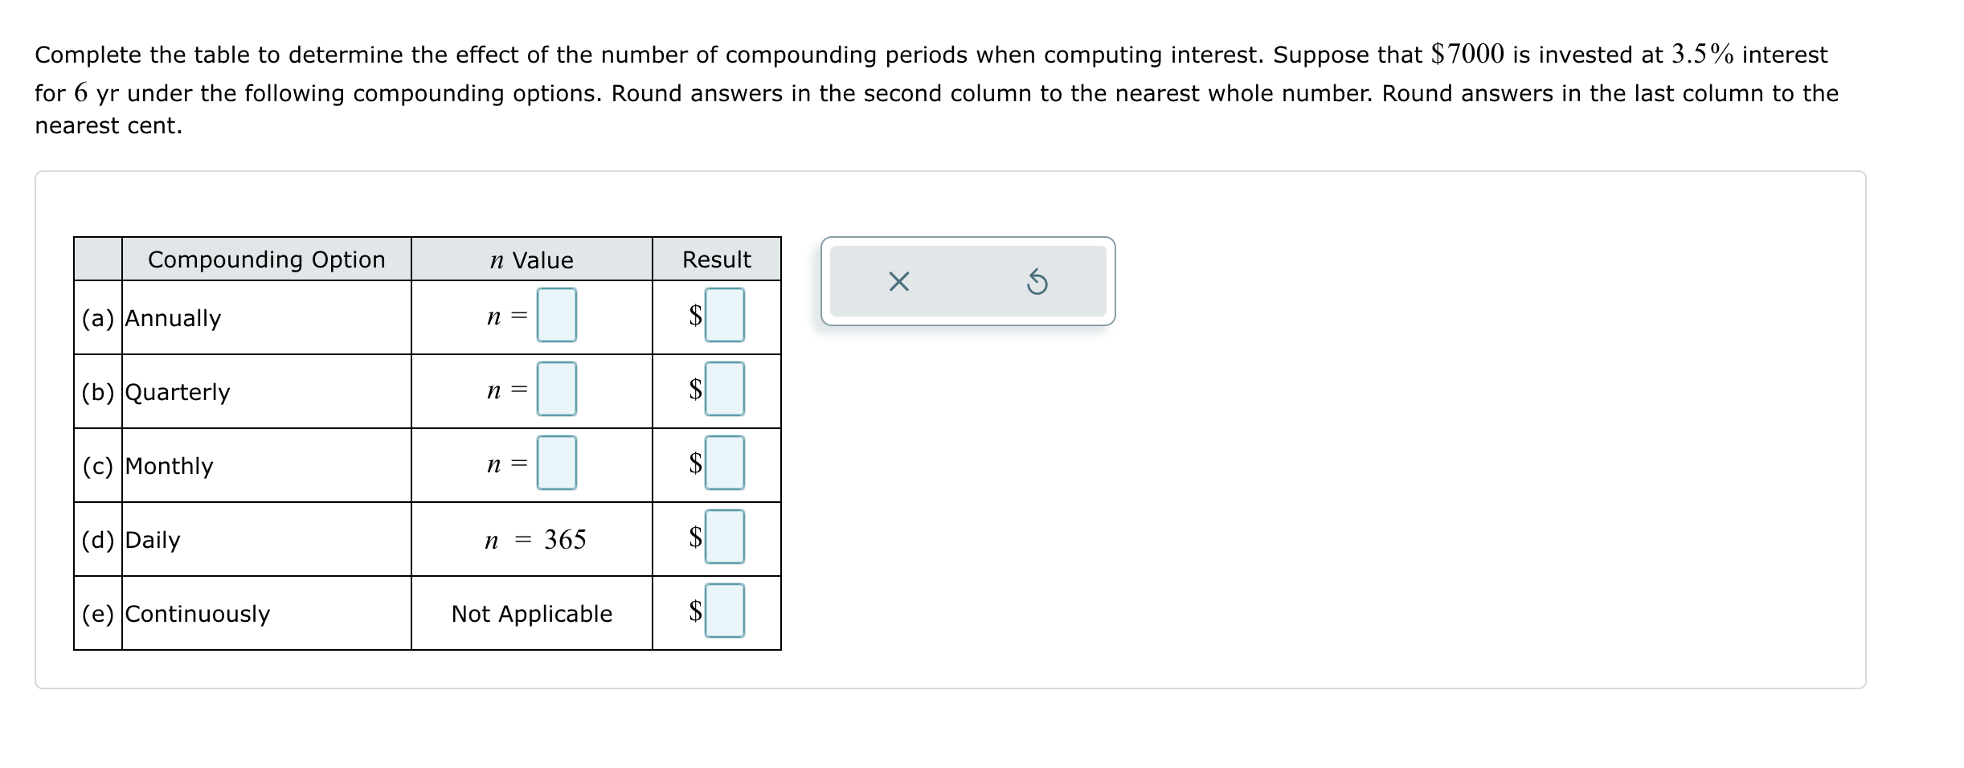The width and height of the screenshot is (1964, 768).
Task: Select the Not Applicable table cell
Action: click(x=532, y=614)
